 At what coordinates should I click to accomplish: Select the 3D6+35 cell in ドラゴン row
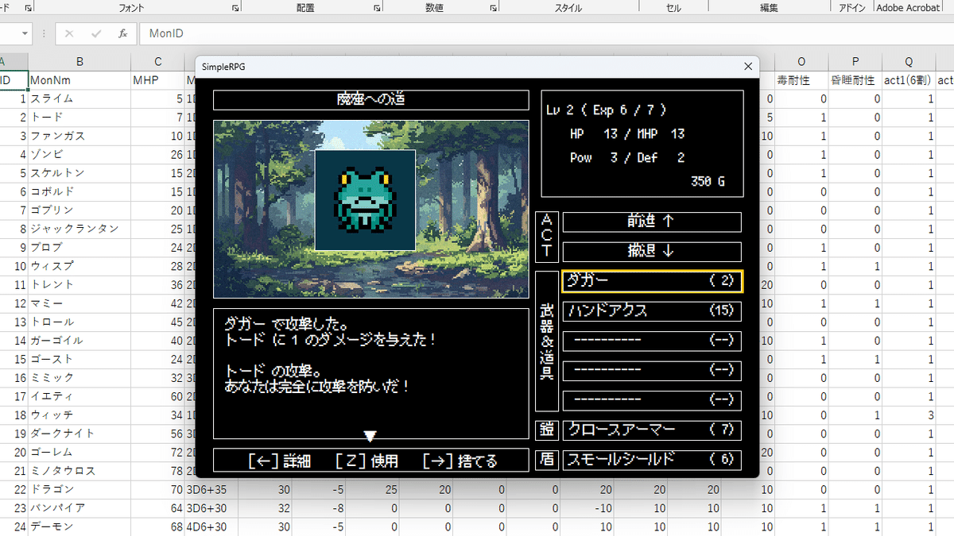(x=211, y=489)
